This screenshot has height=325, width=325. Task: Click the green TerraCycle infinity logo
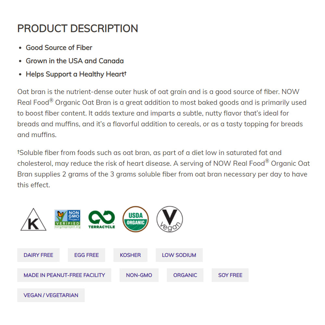click(x=102, y=219)
